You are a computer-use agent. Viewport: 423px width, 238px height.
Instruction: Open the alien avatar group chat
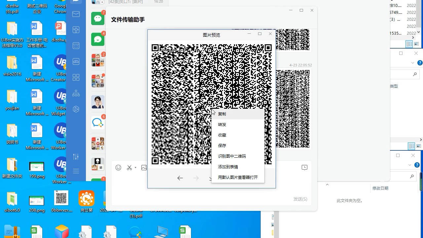[x=98, y=164]
